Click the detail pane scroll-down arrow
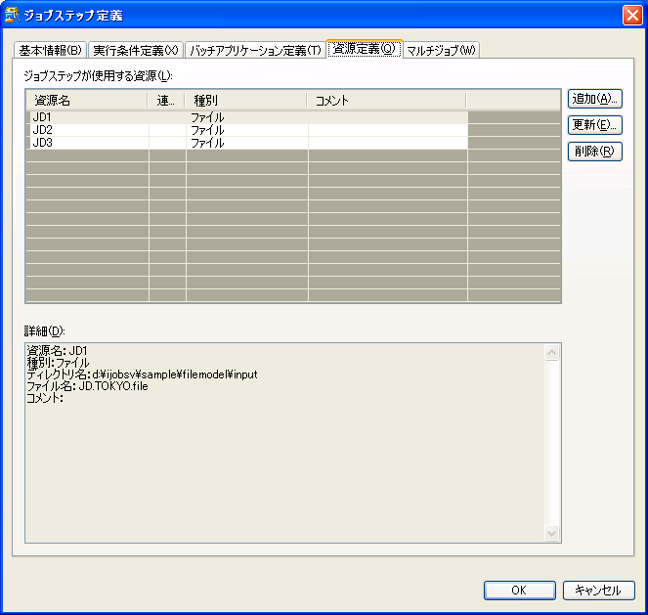 point(551,533)
